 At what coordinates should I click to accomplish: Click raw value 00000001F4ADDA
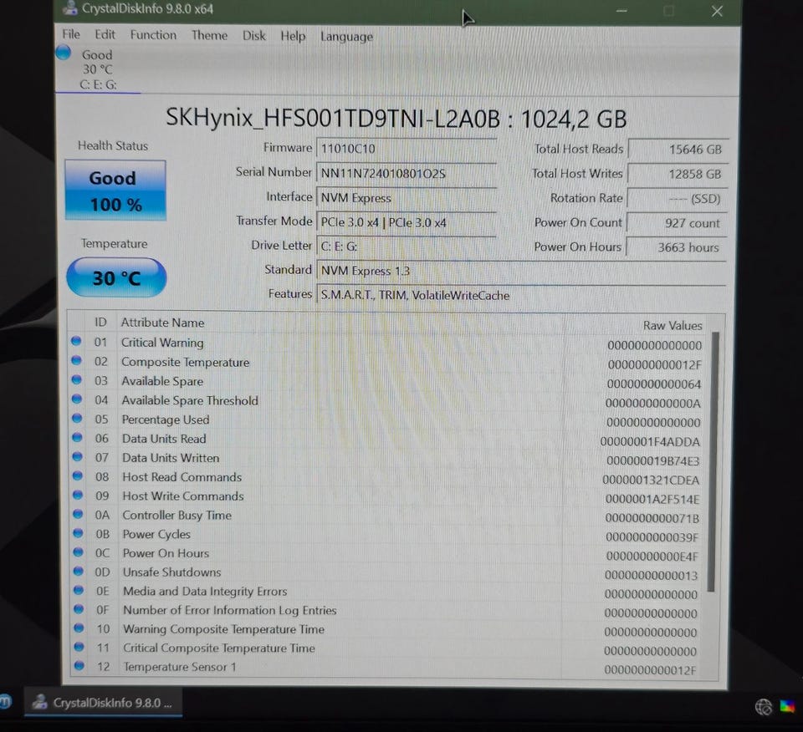649,441
